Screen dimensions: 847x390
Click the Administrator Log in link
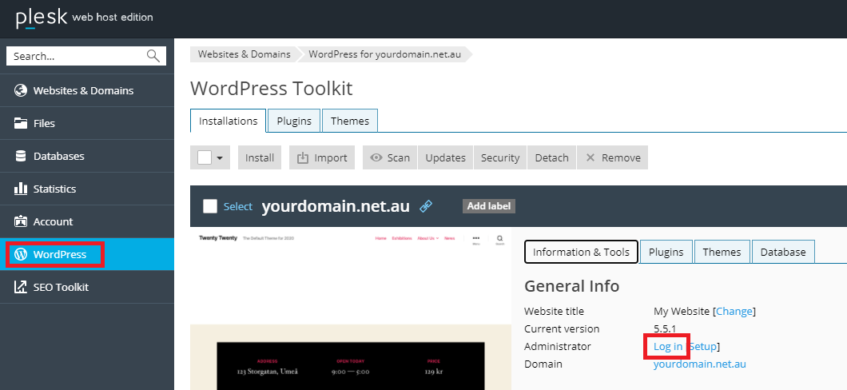(x=668, y=346)
